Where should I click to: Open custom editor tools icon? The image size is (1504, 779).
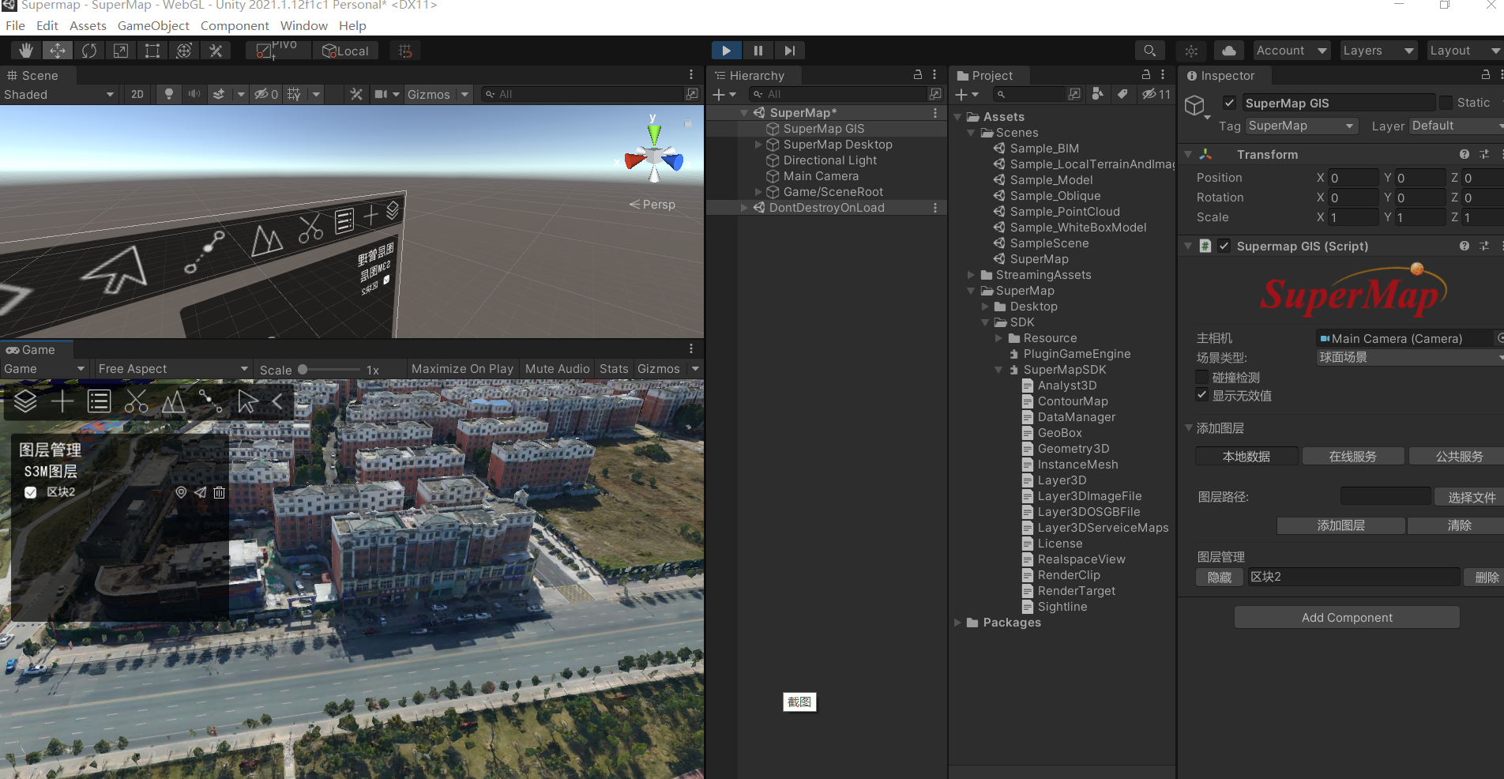click(216, 51)
